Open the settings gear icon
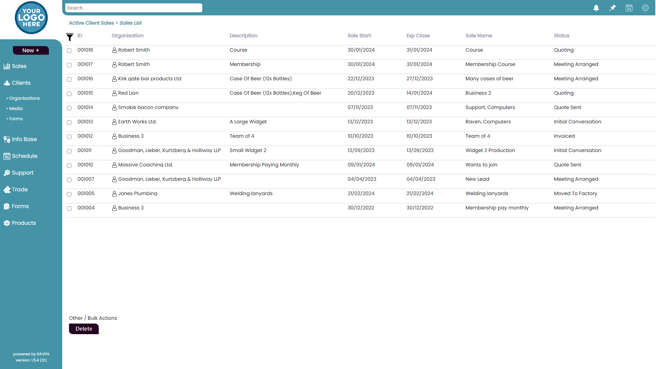 click(645, 8)
